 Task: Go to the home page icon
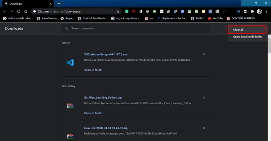pyautogui.click(x=26, y=11)
